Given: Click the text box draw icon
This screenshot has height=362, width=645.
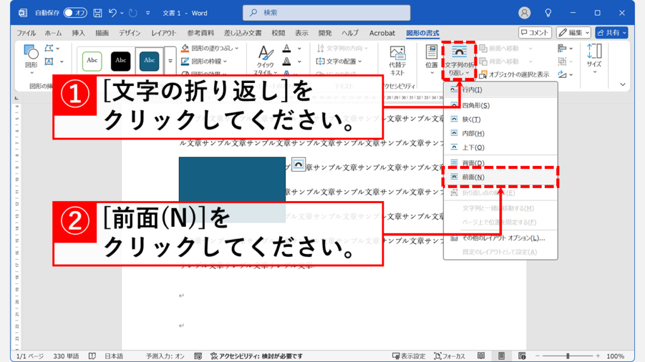Looking at the screenshot, I should [49, 62].
